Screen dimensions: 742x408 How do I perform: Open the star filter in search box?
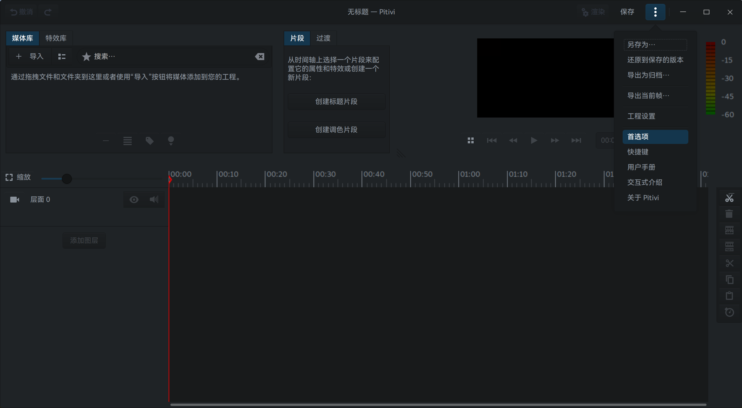tap(86, 57)
